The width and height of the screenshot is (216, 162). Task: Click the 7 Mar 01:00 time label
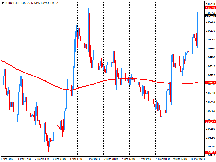click(111, 159)
